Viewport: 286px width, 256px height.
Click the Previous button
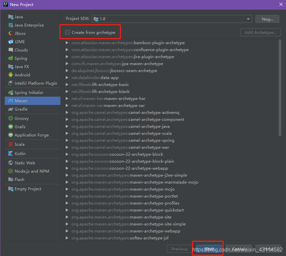click(x=179, y=249)
